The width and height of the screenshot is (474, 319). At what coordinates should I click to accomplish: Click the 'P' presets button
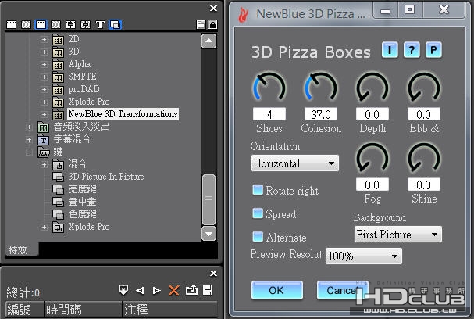tap(433, 50)
